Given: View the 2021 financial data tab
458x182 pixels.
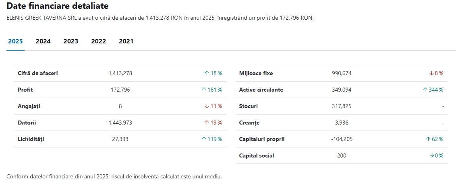Looking at the screenshot, I should coord(126,41).
